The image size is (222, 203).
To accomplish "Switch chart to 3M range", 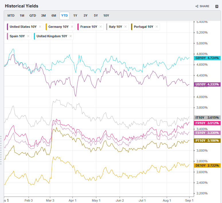I will click(x=44, y=15).
